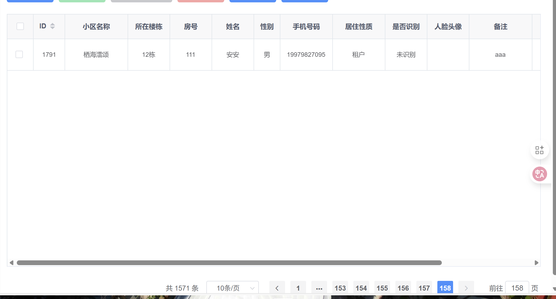The width and height of the screenshot is (556, 299).
Task: Toggle the select-all header checkbox
Action: pos(20,26)
